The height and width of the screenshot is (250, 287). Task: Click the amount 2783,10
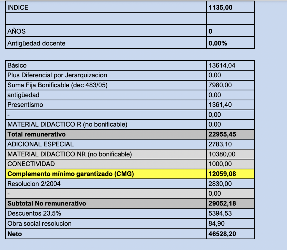pos(220,144)
